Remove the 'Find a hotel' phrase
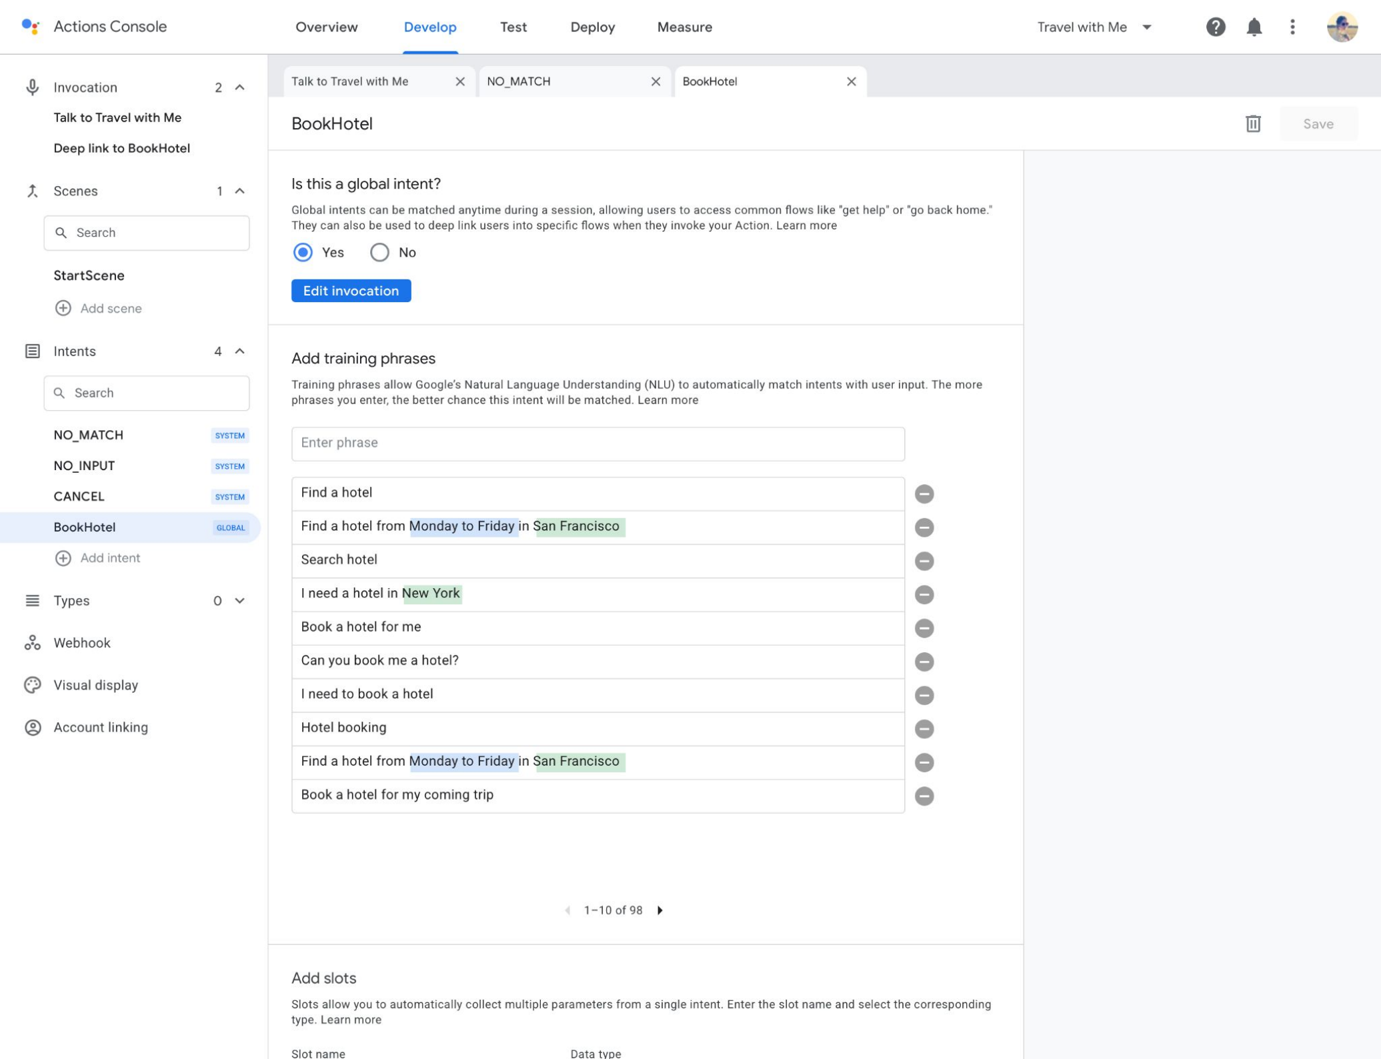 click(924, 494)
